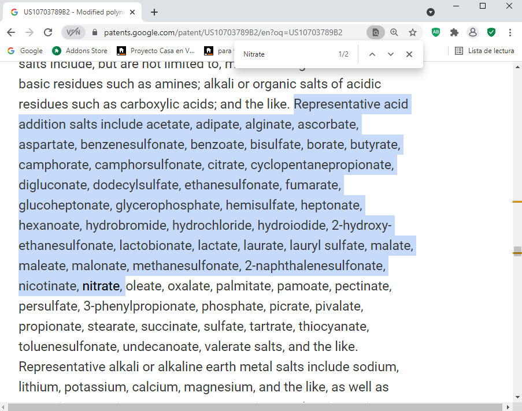The image size is (522, 411).
Task: Open the Addons Store bookmark
Action: coord(80,51)
